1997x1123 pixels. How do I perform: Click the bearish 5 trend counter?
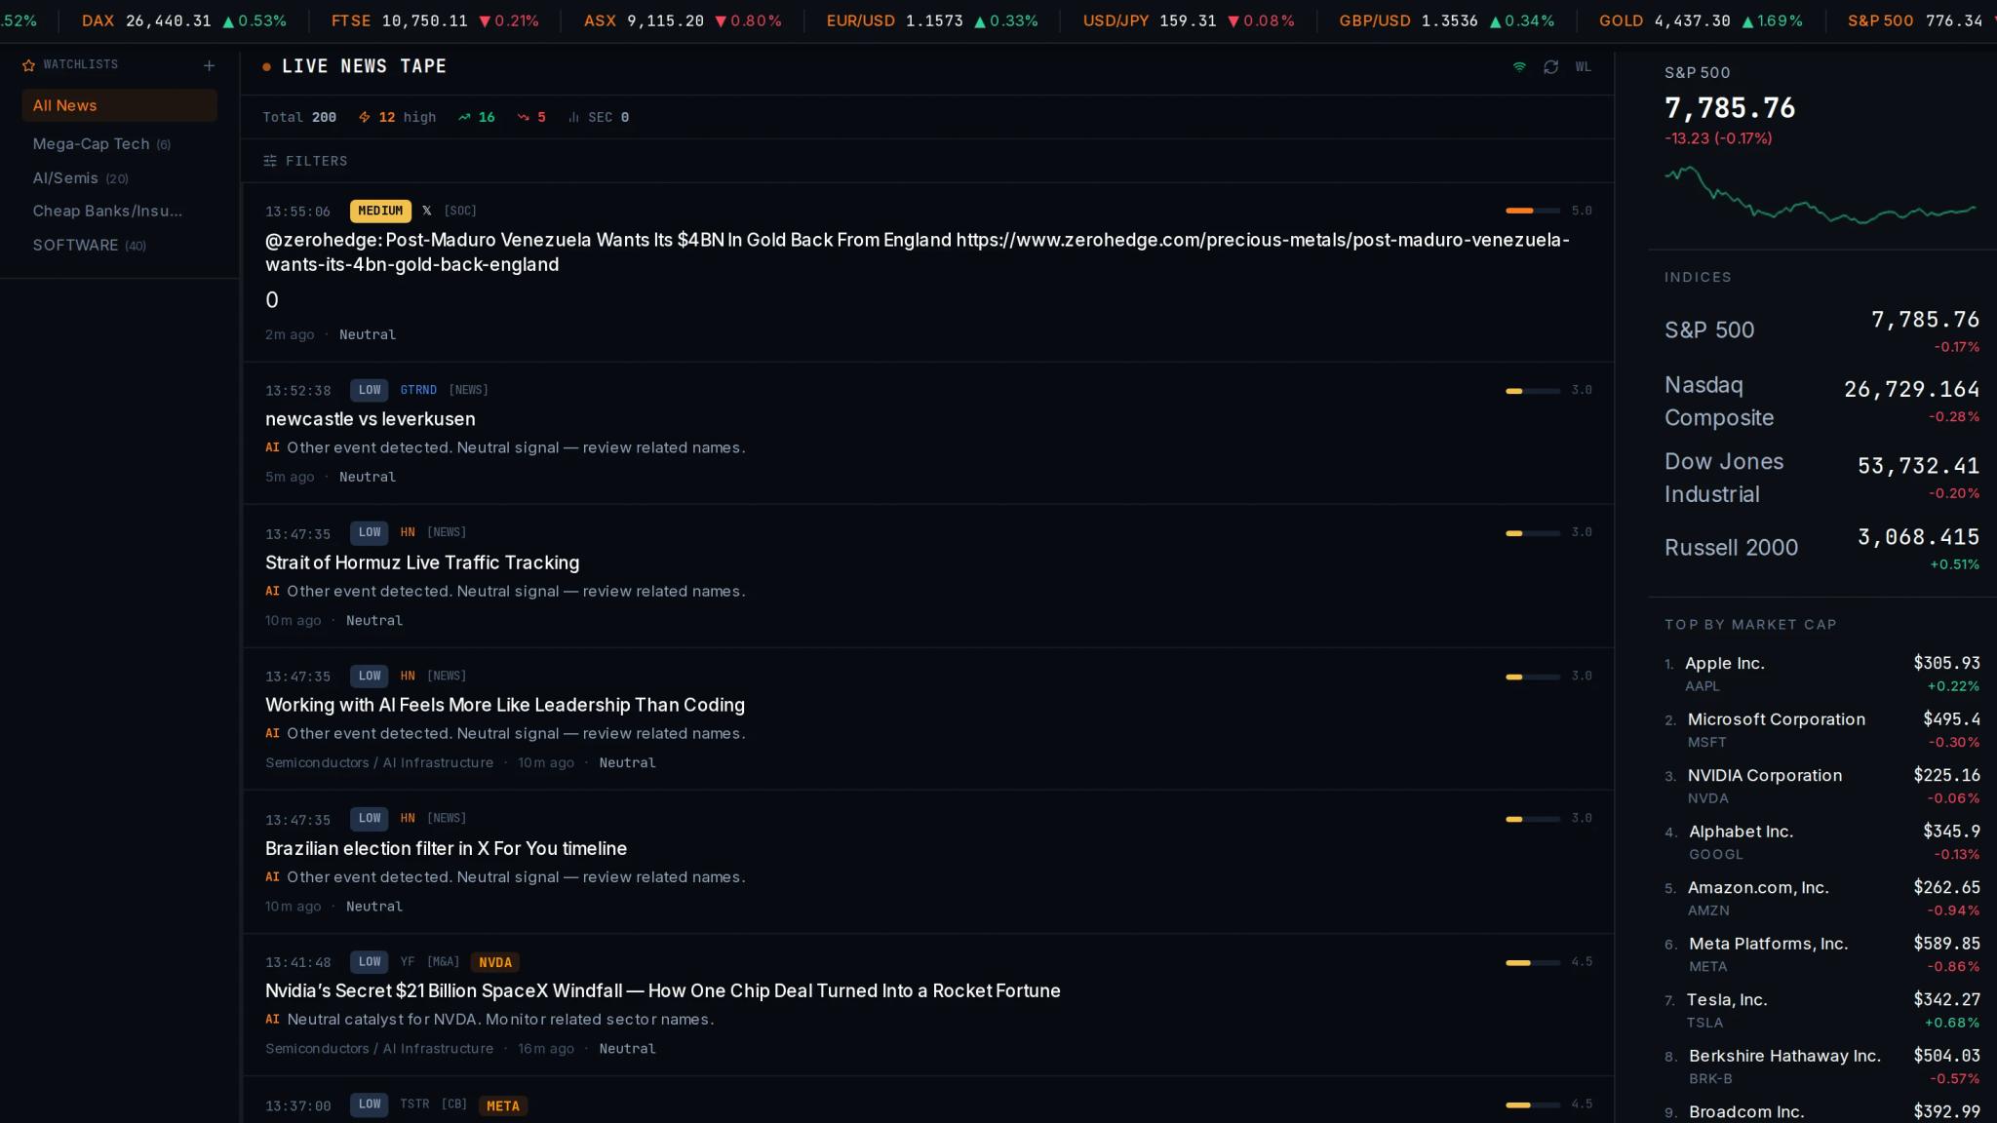tap(531, 117)
